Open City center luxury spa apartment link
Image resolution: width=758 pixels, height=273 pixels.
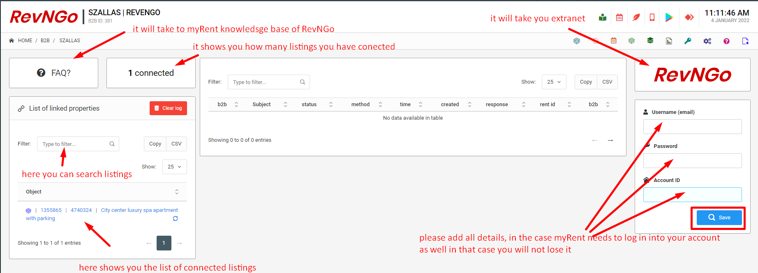[x=139, y=210]
